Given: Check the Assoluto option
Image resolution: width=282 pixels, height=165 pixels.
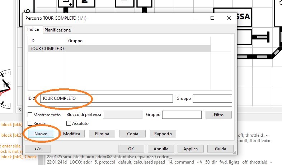Looking at the screenshot, I should click(x=69, y=123).
